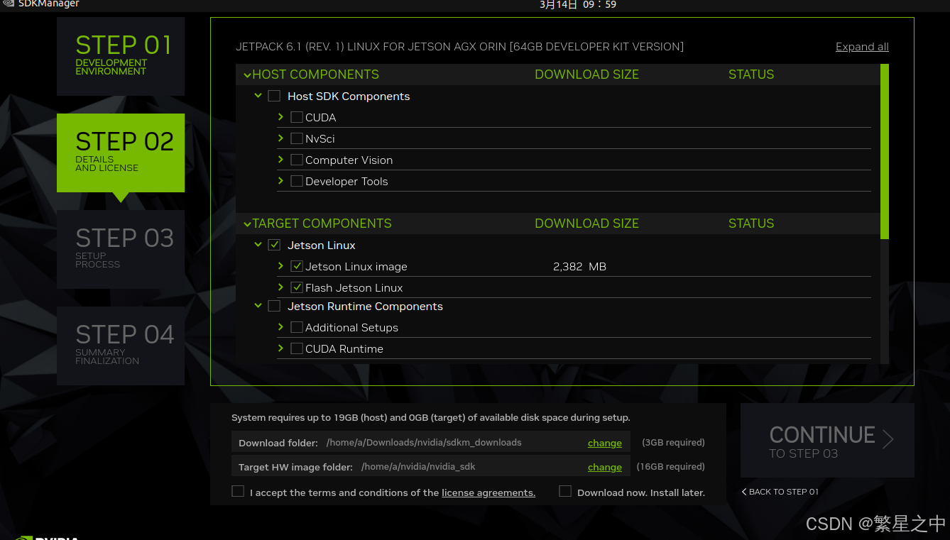Uncheck Jetson Linux image checkbox
The image size is (950, 540).
tap(297, 266)
